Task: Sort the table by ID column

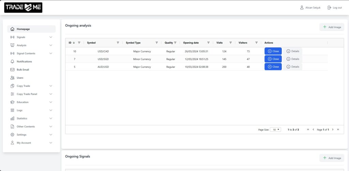Action: pyautogui.click(x=70, y=43)
